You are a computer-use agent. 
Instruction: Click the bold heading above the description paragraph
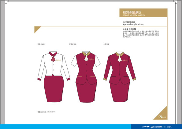click(x=129, y=29)
